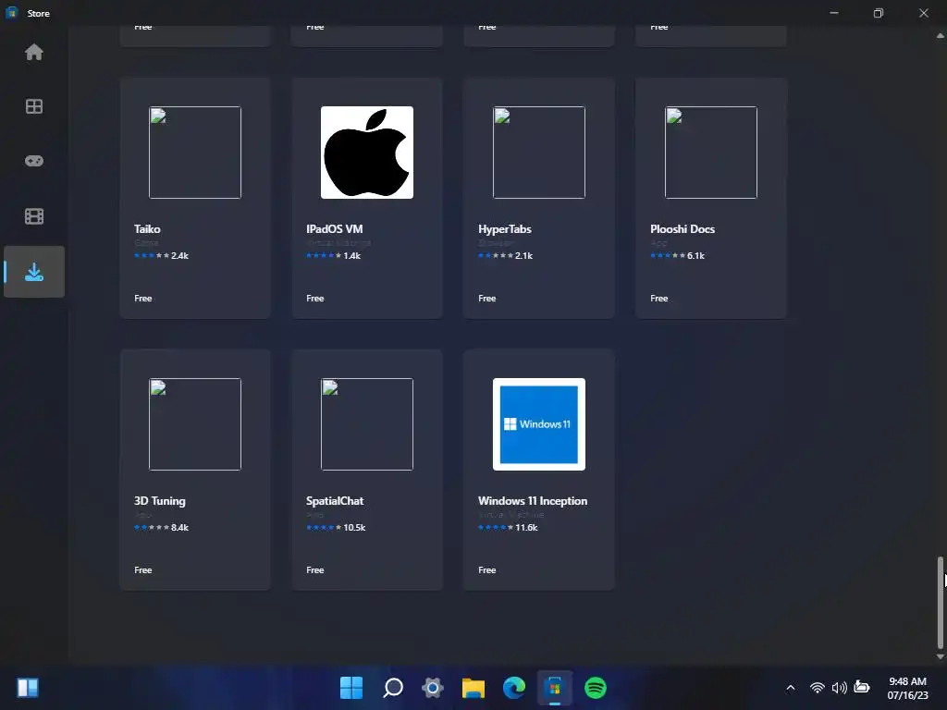Open File Explorer from the taskbar
Screen dimensions: 947x710
point(473,688)
